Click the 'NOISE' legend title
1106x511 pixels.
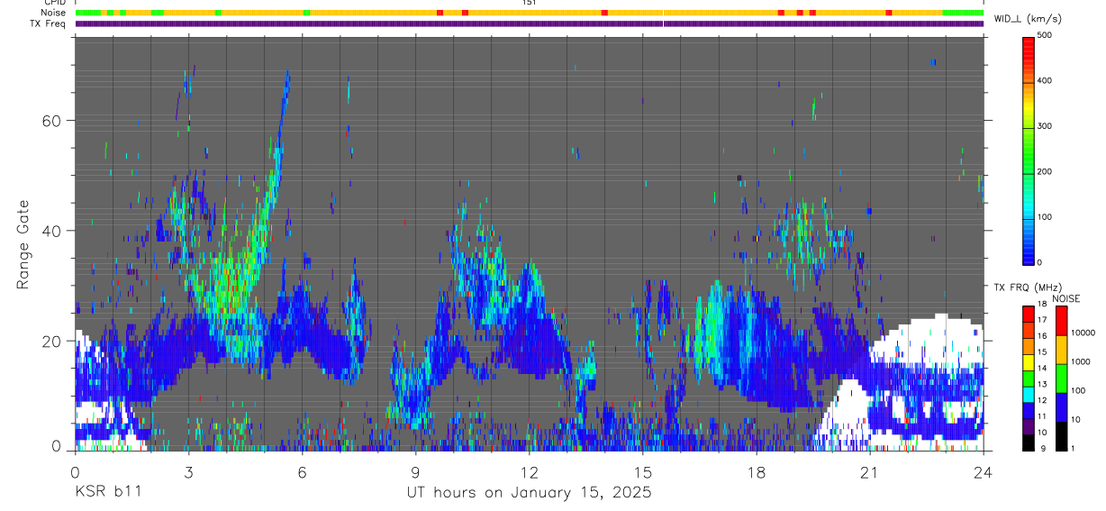click(1065, 298)
